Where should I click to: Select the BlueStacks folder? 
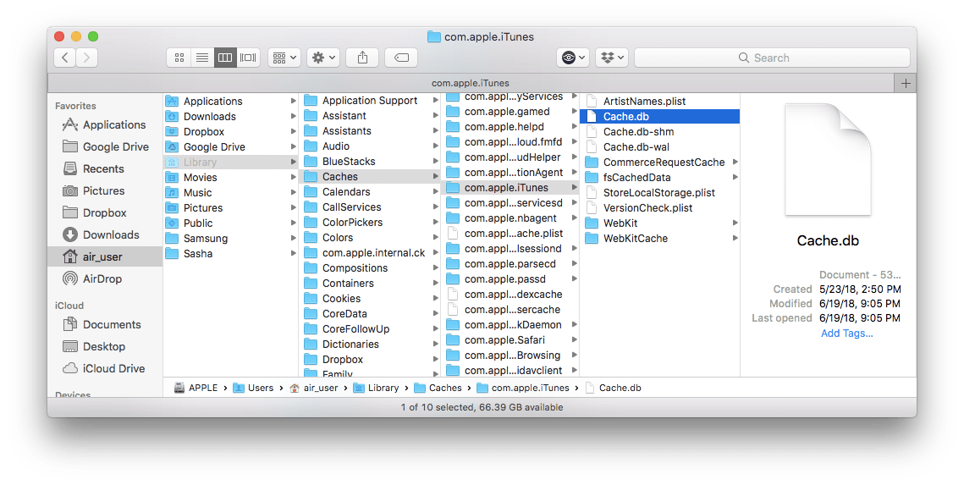(371, 162)
